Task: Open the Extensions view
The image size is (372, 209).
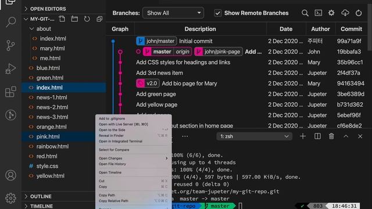Action: 10,92
